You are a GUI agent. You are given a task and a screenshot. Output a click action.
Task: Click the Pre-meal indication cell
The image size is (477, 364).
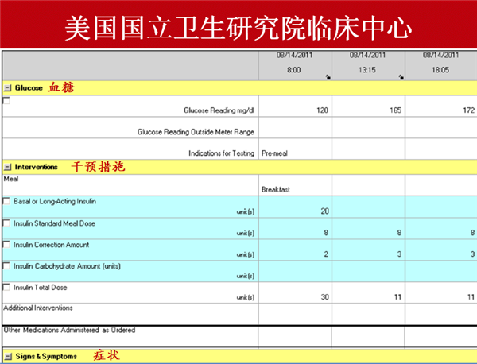[295, 149]
